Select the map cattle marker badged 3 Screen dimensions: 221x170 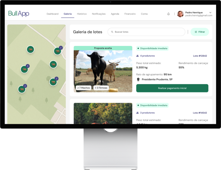tap(24, 69)
